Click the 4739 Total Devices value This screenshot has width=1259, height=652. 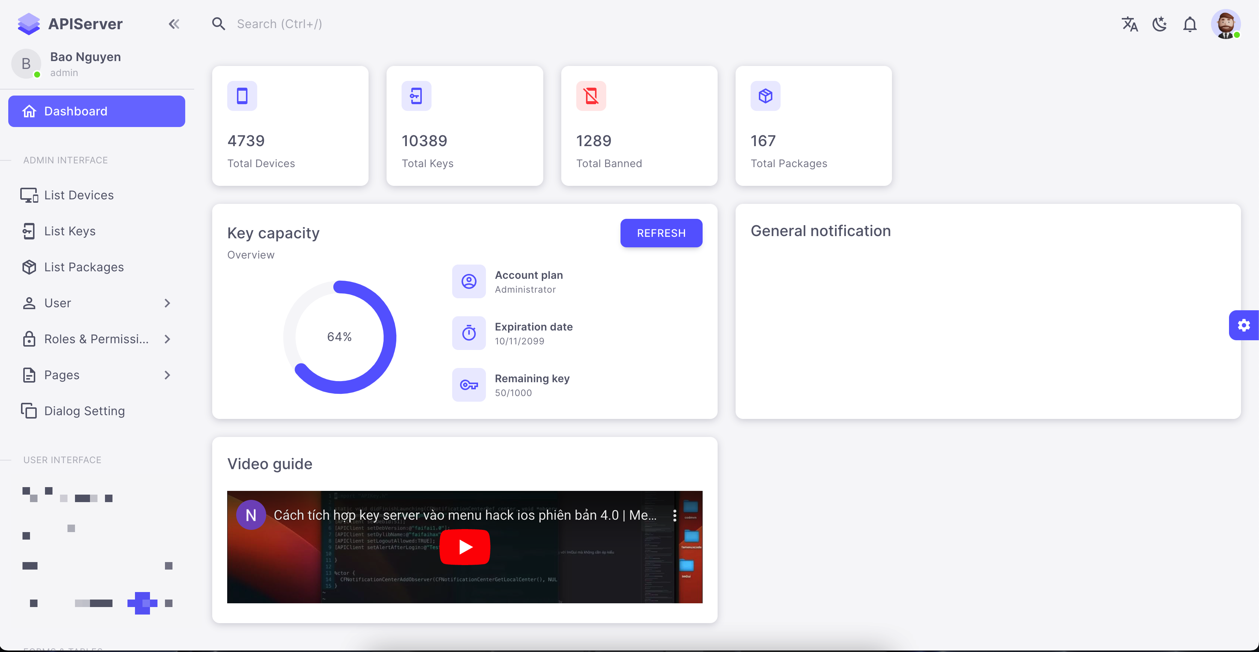(246, 141)
